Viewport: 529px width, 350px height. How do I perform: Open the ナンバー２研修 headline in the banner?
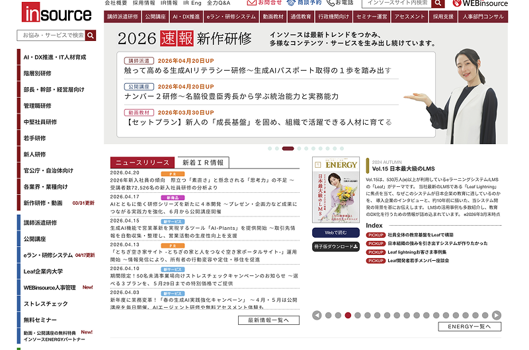pos(231,96)
